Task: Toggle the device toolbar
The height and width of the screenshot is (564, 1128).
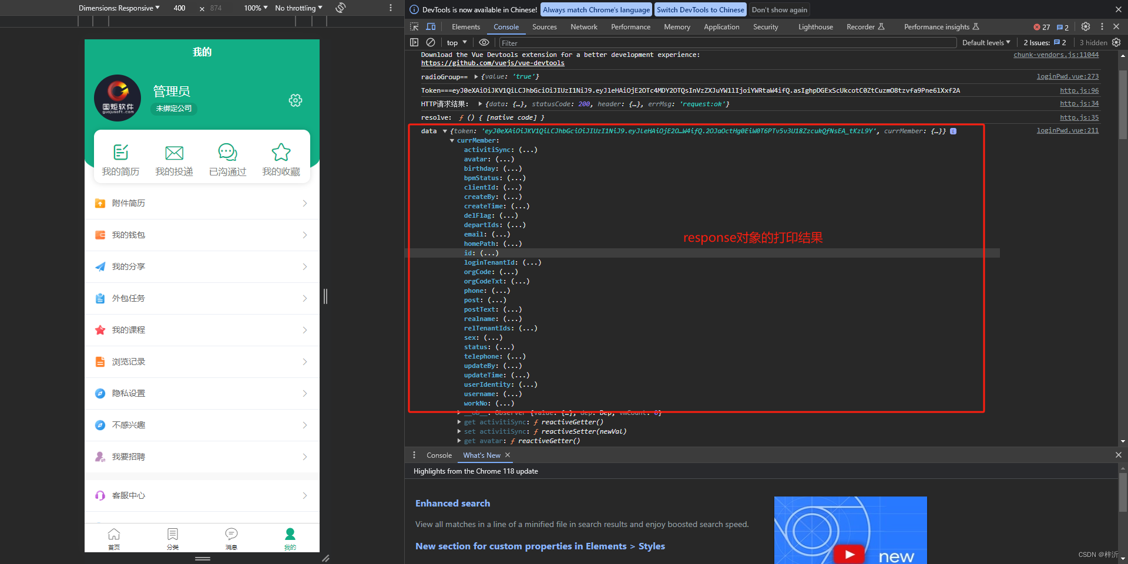Action: (431, 27)
